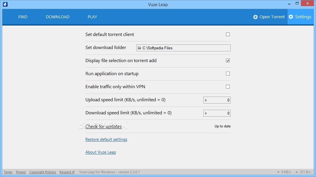Enable Set default torrent client checkbox
Viewport: 316px width, 177px height.
pyautogui.click(x=228, y=35)
